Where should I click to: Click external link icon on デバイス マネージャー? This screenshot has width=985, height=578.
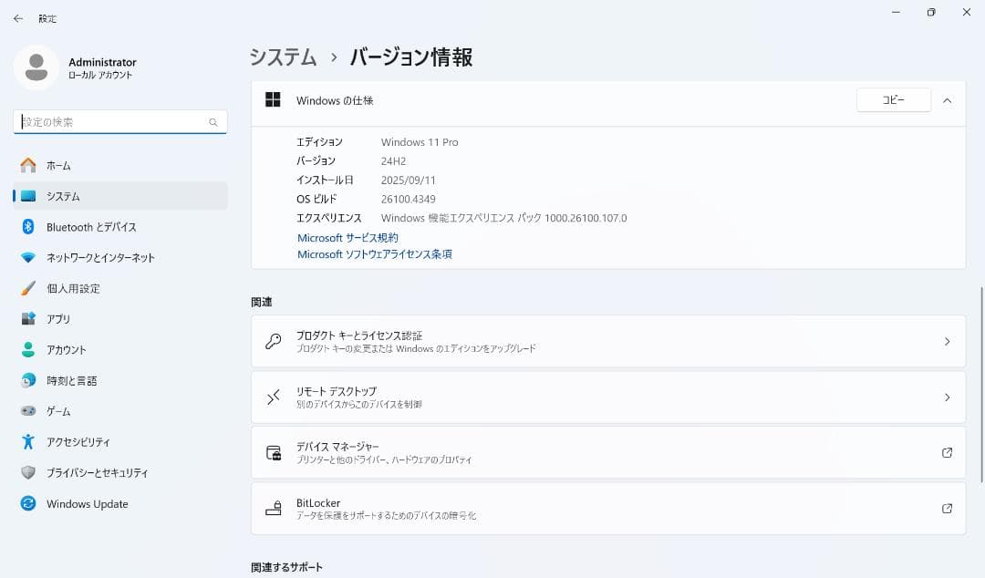(947, 452)
